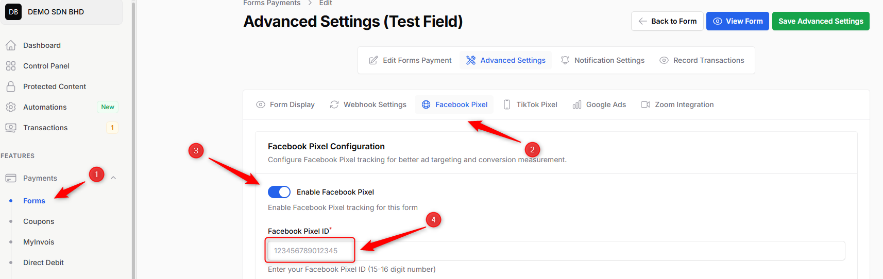Click the Dashboard home icon

(x=11, y=45)
